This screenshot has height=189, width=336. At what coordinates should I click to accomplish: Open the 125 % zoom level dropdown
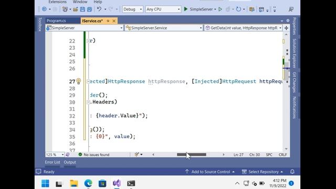click(x=55, y=154)
